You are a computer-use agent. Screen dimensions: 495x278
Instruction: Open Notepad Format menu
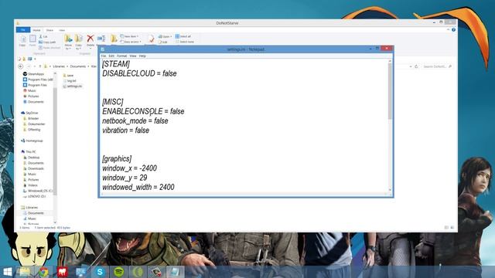pos(122,56)
